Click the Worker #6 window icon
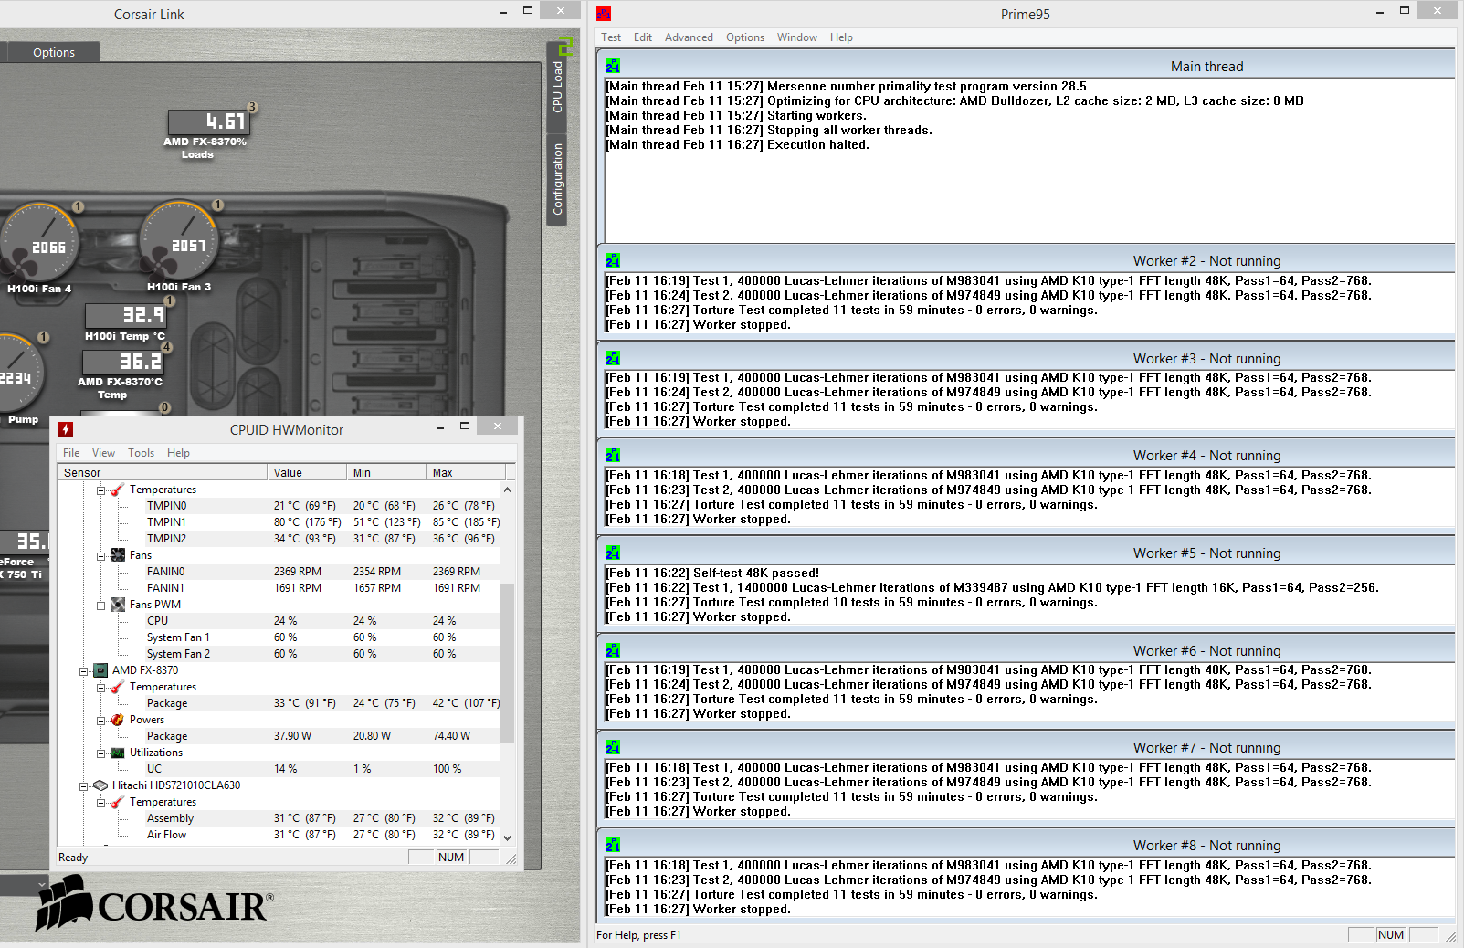The width and height of the screenshot is (1464, 948). pos(613,650)
